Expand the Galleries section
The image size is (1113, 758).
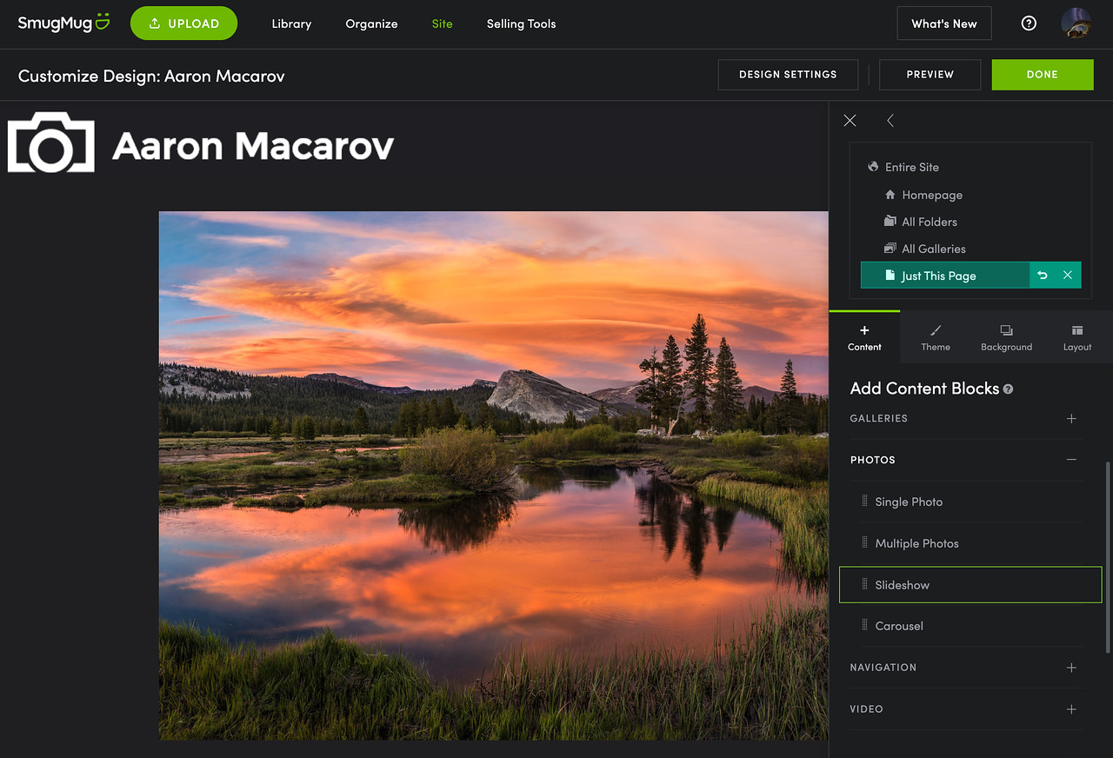click(1071, 418)
